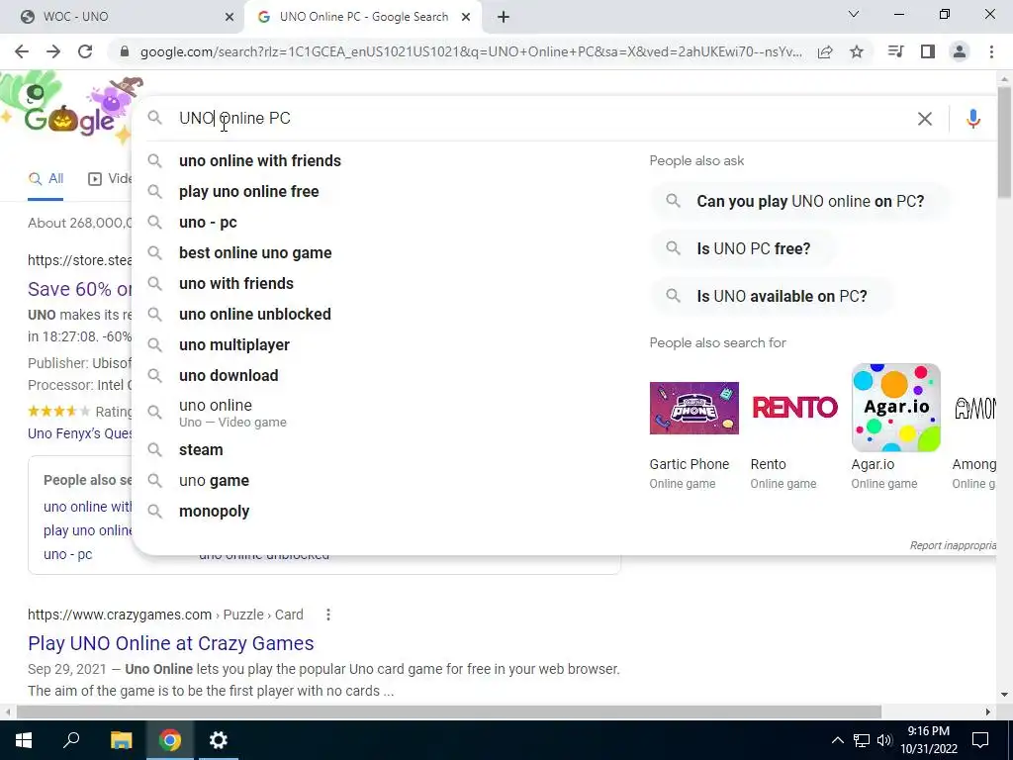Click the Chrome taskbar icon
Viewport: 1013px width, 760px height.
170,740
